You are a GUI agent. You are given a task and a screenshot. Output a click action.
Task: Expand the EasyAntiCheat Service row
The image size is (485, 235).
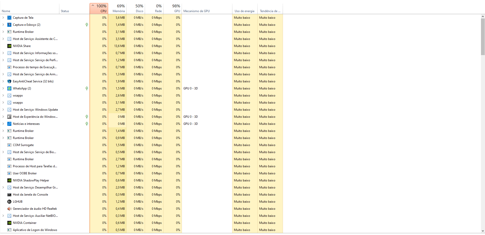coord(3,81)
